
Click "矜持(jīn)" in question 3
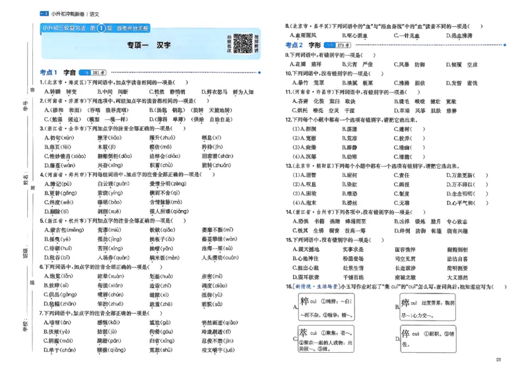coord(212,147)
